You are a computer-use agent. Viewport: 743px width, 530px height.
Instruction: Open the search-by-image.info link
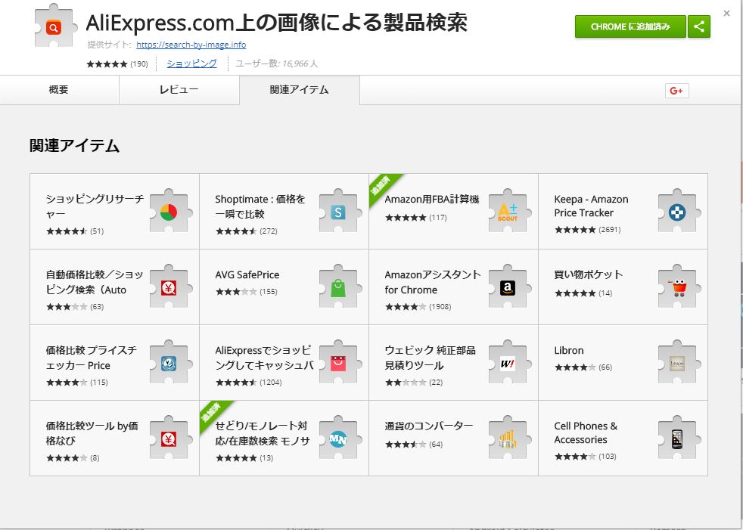pyautogui.click(x=191, y=45)
